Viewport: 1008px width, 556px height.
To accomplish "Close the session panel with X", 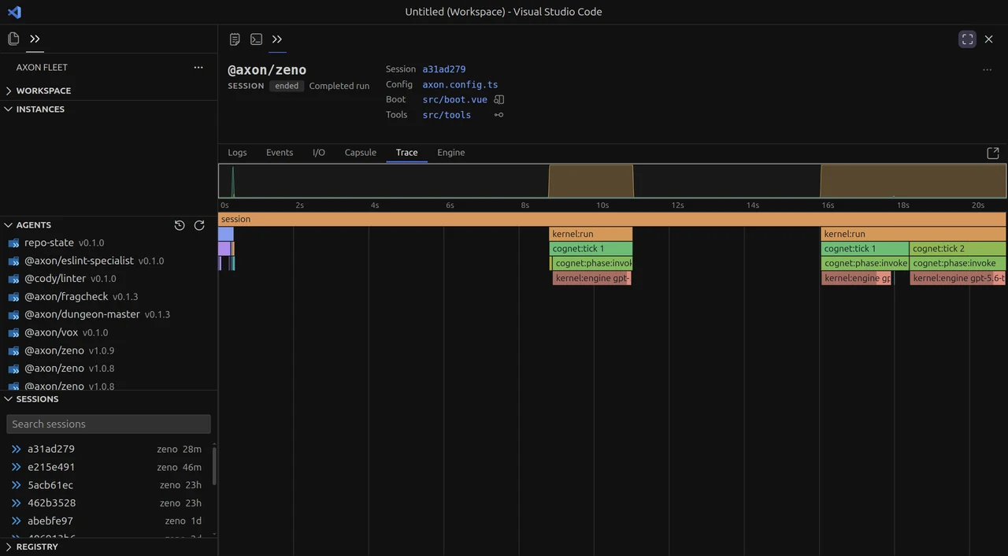I will pyautogui.click(x=989, y=39).
